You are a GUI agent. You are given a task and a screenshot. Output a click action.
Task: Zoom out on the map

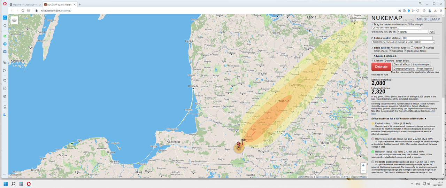pyautogui.click(x=363, y=171)
